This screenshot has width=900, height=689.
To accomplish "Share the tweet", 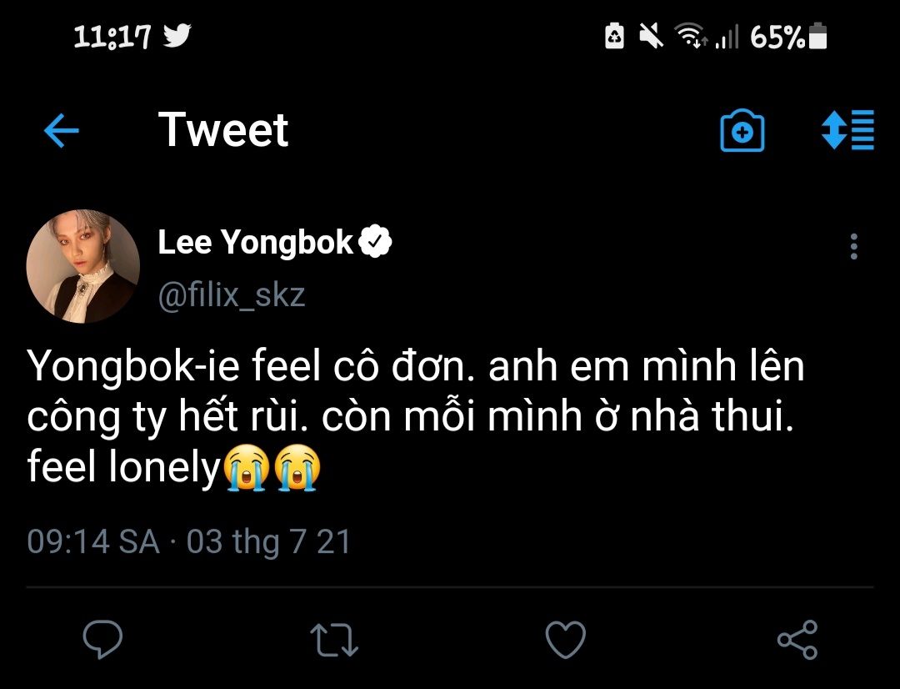I will [797, 639].
